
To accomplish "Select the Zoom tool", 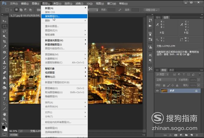I will 4,119.
